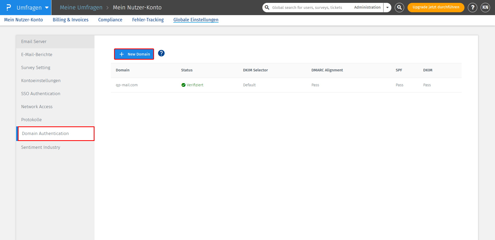Click the New Domain button
The image size is (495, 240).
134,54
